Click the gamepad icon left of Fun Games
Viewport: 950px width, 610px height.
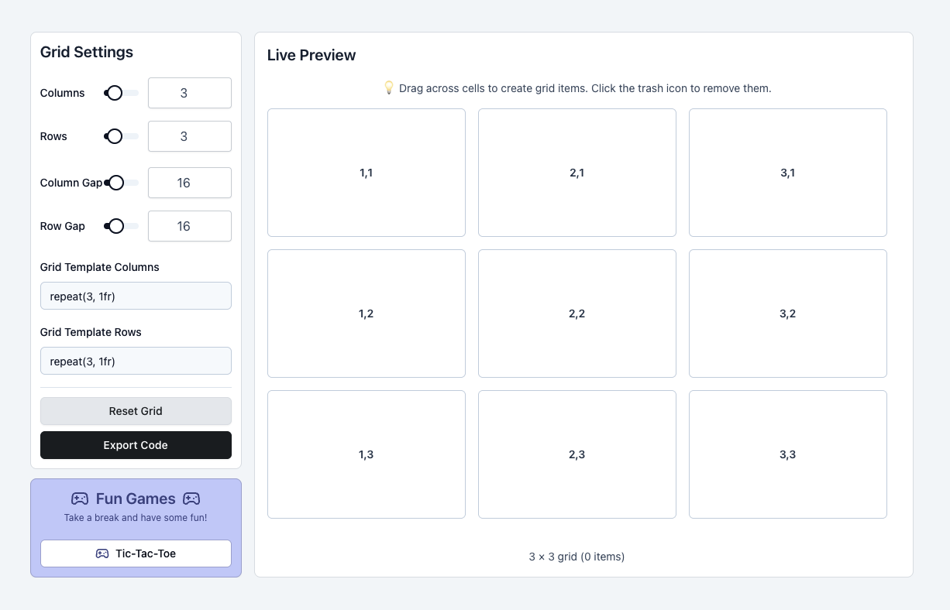(80, 499)
